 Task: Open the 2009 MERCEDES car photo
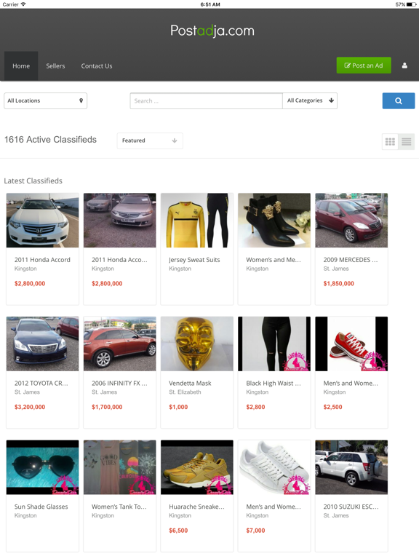[351, 221]
